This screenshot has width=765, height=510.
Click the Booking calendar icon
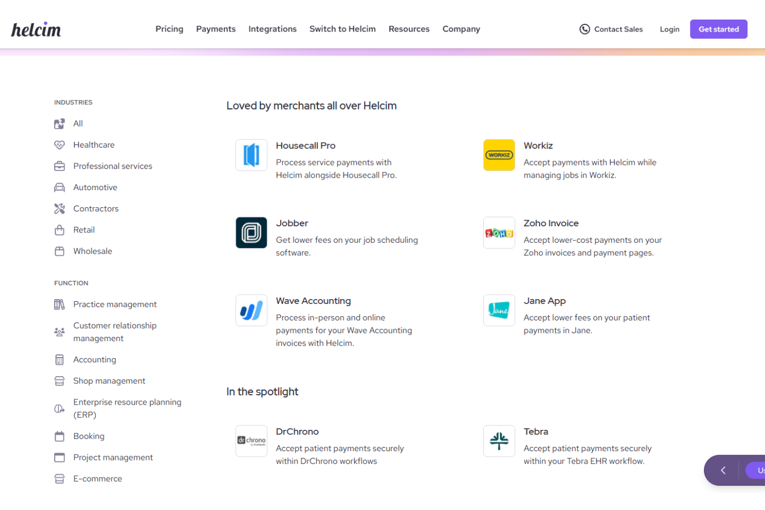point(59,436)
